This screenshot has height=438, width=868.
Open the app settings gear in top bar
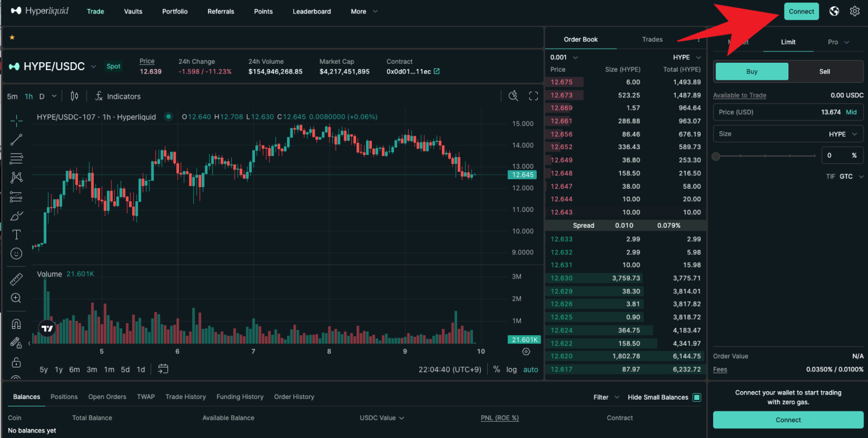tap(855, 11)
